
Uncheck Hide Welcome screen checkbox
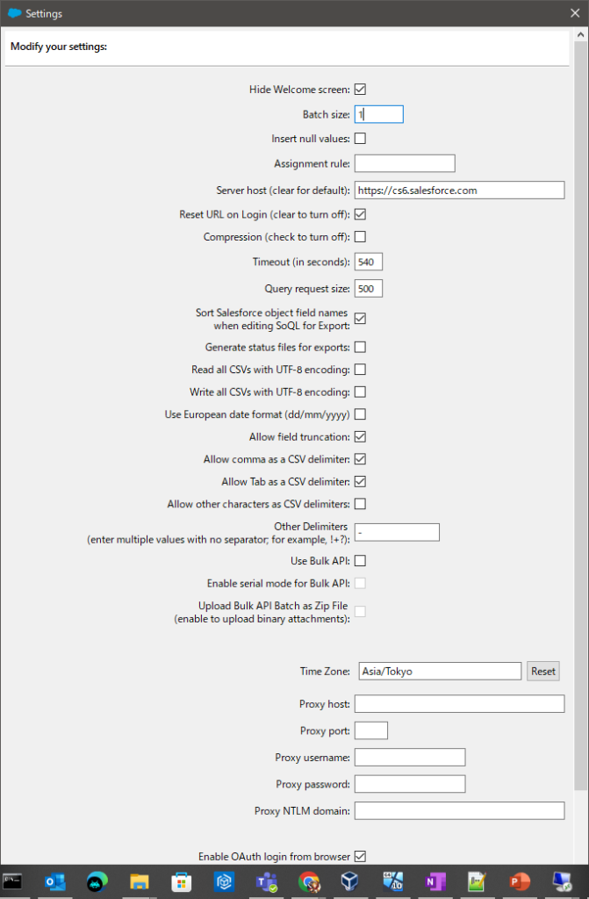tap(360, 89)
